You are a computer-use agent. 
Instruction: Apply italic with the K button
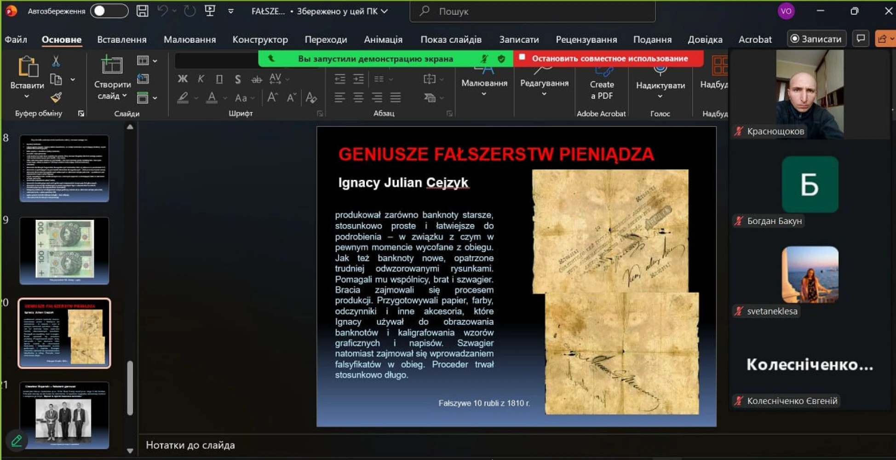coord(201,79)
